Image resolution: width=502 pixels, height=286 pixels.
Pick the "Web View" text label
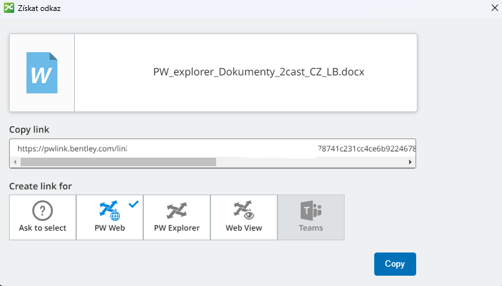(243, 228)
